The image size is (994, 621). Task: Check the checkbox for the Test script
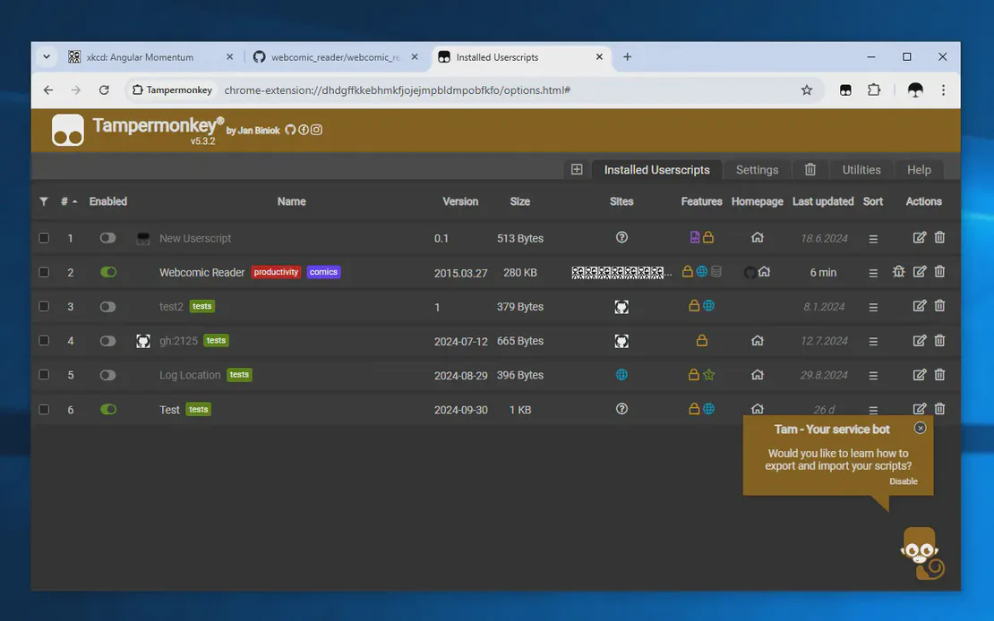point(44,410)
